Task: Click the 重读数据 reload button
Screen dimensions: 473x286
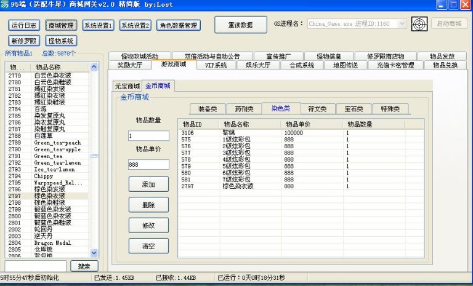Action: 236,25
